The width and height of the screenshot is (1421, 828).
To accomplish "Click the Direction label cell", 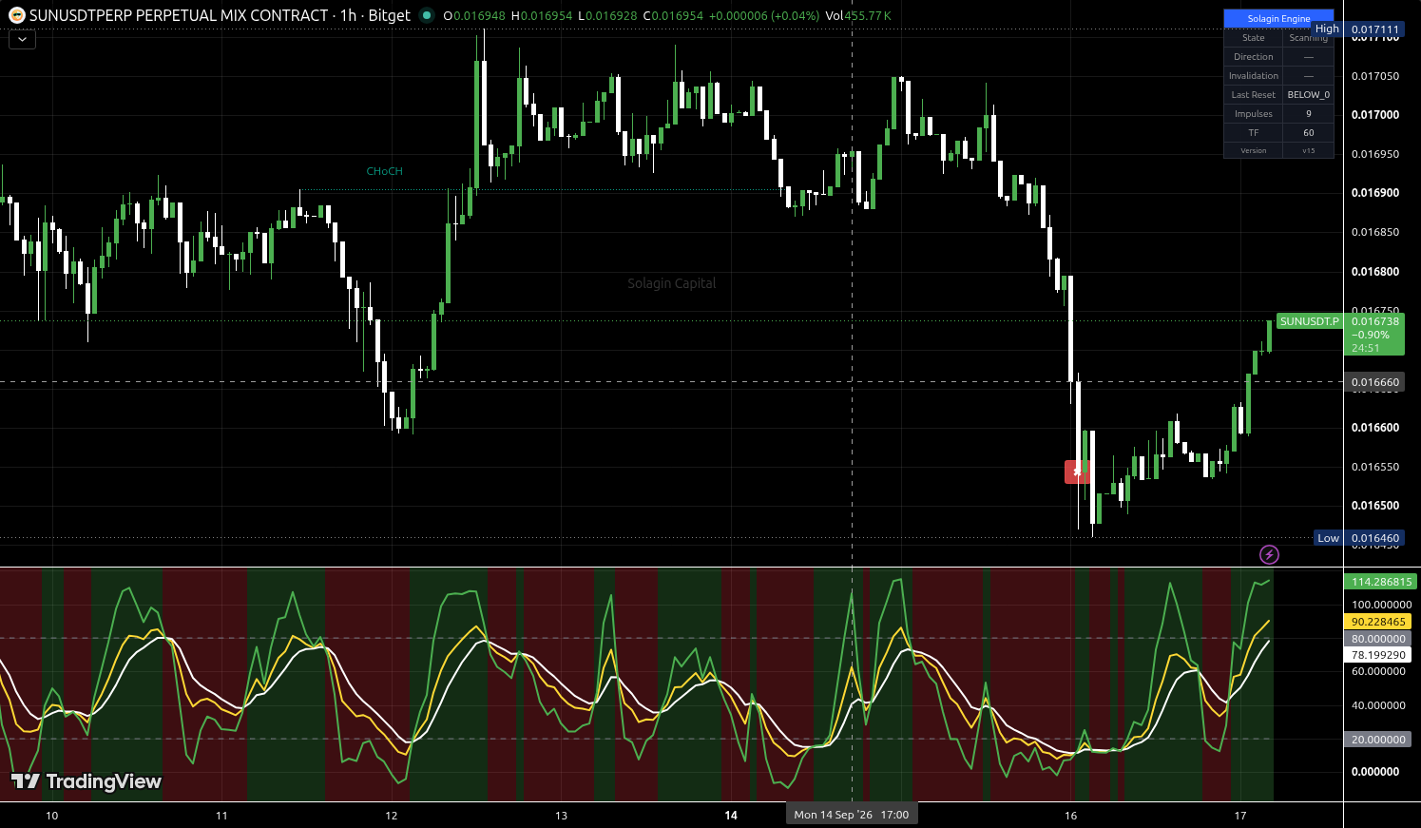I will (1253, 56).
